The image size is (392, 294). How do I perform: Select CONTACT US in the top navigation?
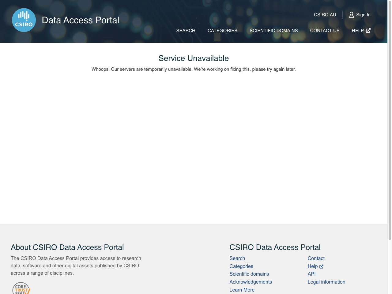325,31
